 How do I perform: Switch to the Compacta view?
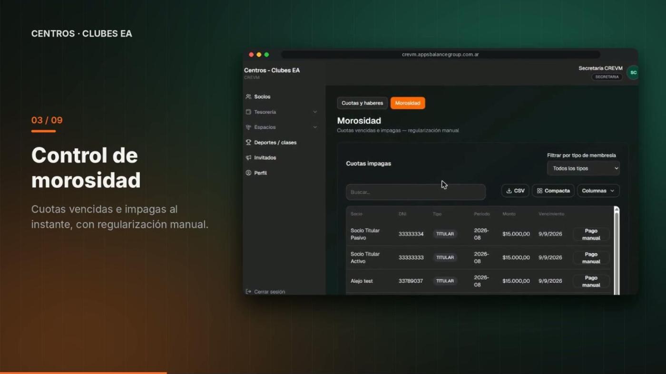coord(553,191)
